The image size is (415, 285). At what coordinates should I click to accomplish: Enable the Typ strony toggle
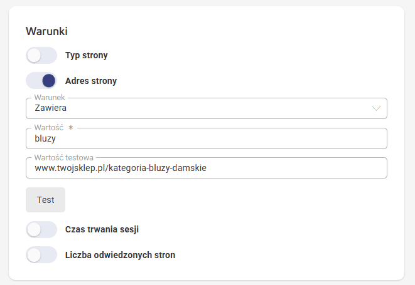41,56
